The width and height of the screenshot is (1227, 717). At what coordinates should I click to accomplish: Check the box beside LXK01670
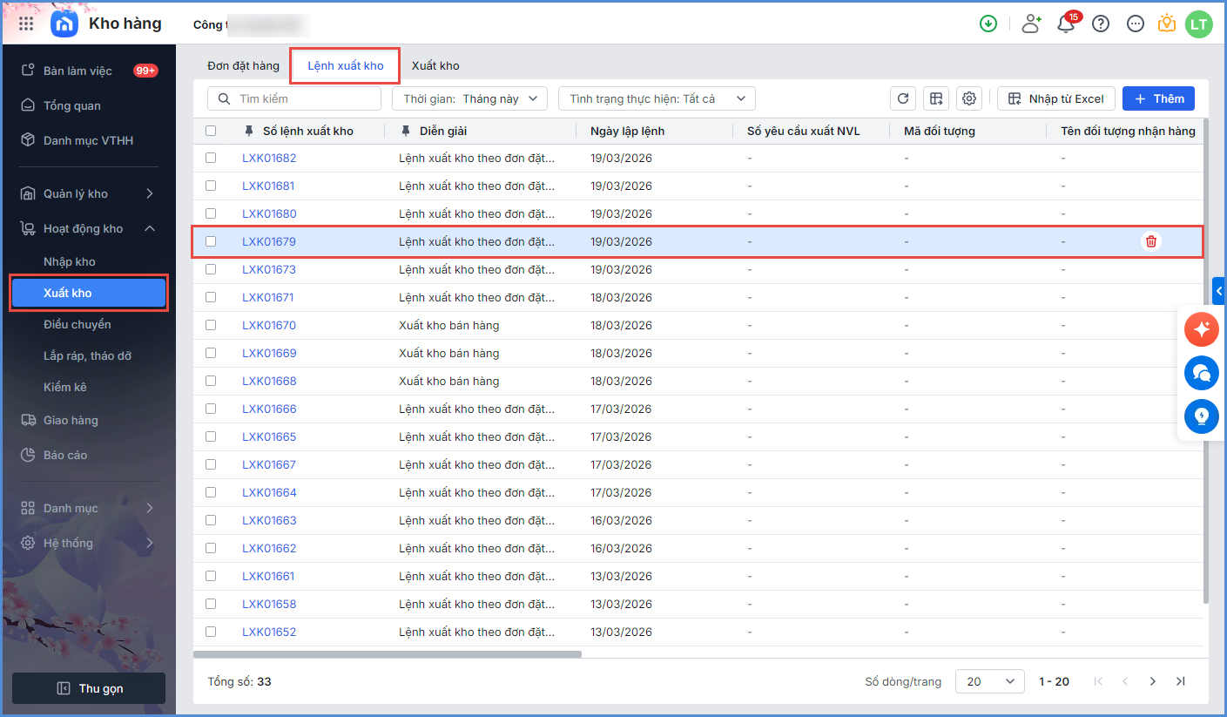pyautogui.click(x=211, y=325)
